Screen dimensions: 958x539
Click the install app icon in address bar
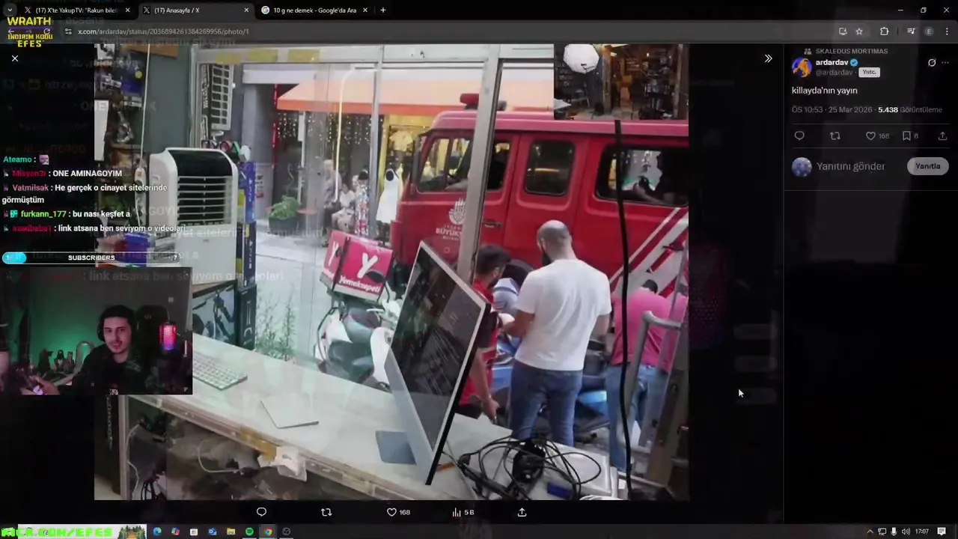tap(843, 31)
